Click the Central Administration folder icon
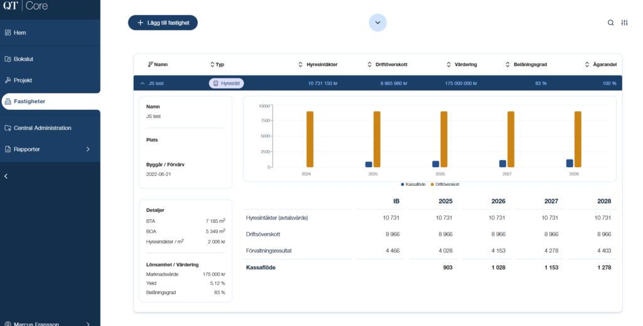This screenshot has height=326, width=643. [x=8, y=128]
